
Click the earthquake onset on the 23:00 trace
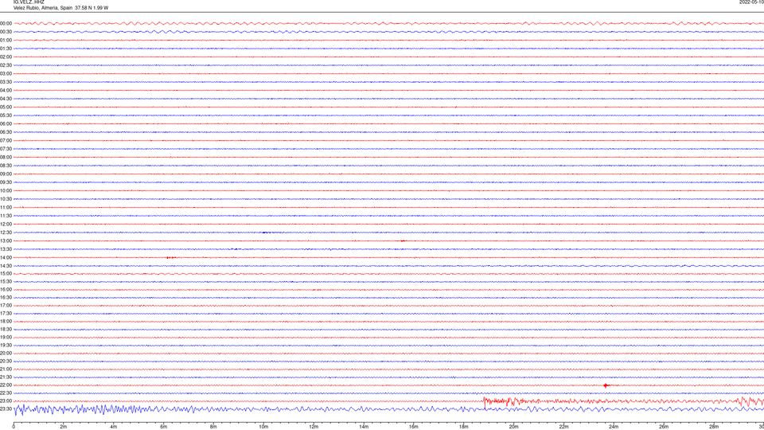(x=485, y=401)
